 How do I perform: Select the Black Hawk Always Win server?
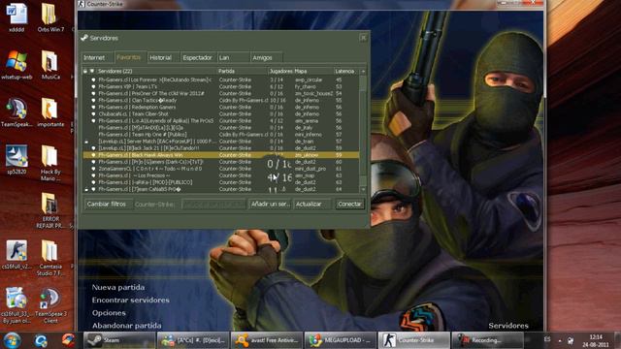[x=221, y=155]
